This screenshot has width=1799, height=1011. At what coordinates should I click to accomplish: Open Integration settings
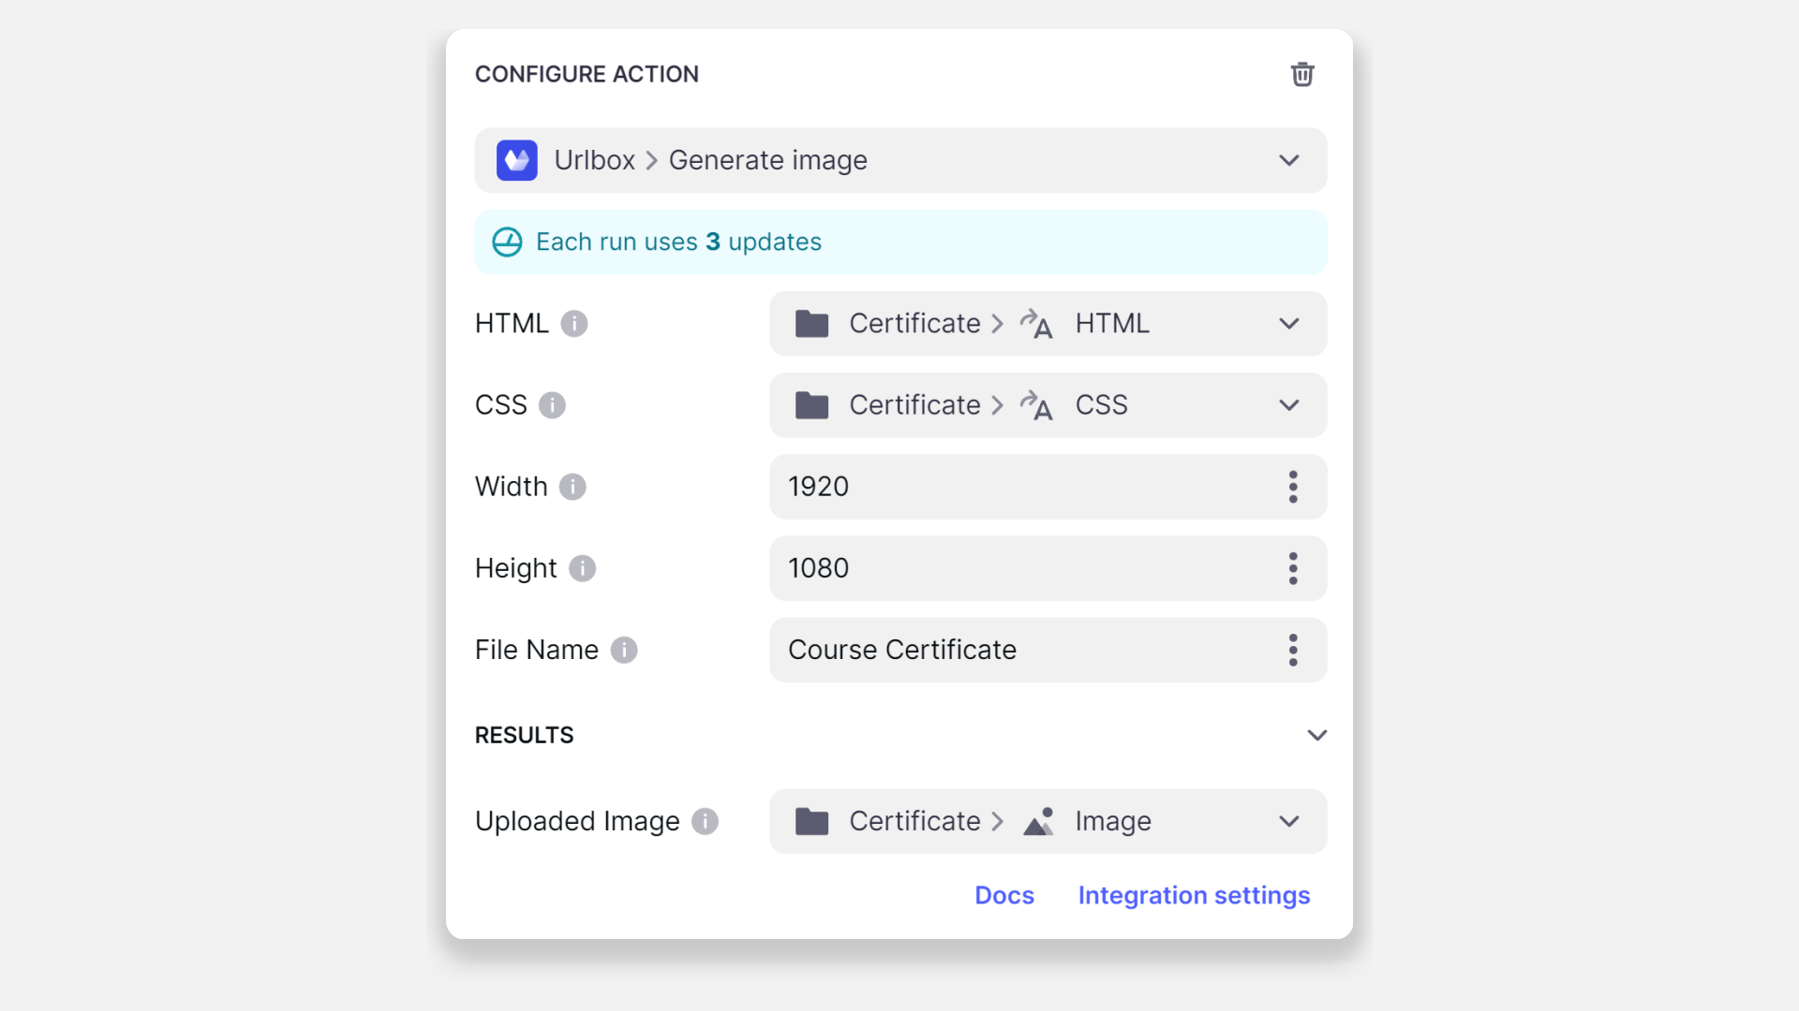click(x=1194, y=895)
